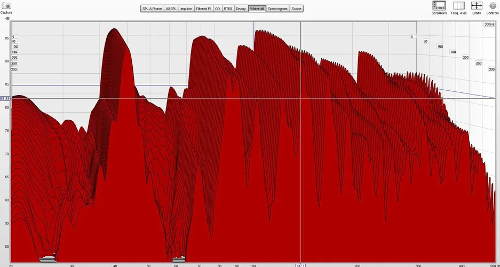Click the 55 dB axis value
Viewport: 500px width, 267px height.
tap(7, 223)
